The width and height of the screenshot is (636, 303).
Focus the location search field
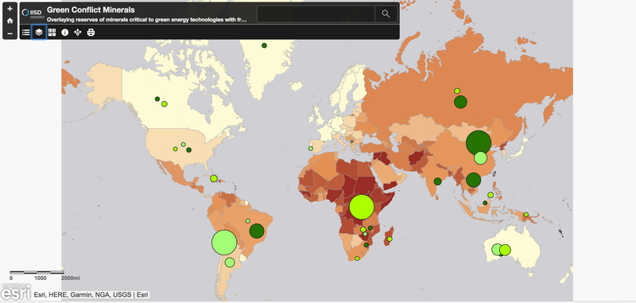point(316,14)
